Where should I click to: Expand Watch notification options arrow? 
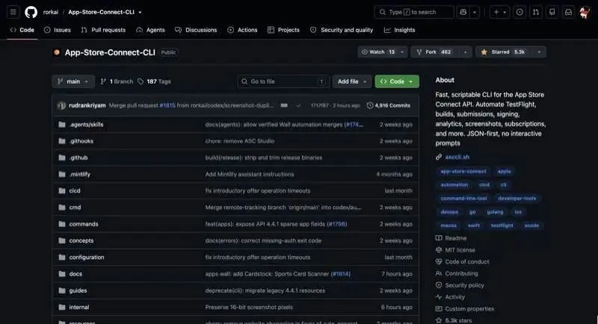[402, 52]
